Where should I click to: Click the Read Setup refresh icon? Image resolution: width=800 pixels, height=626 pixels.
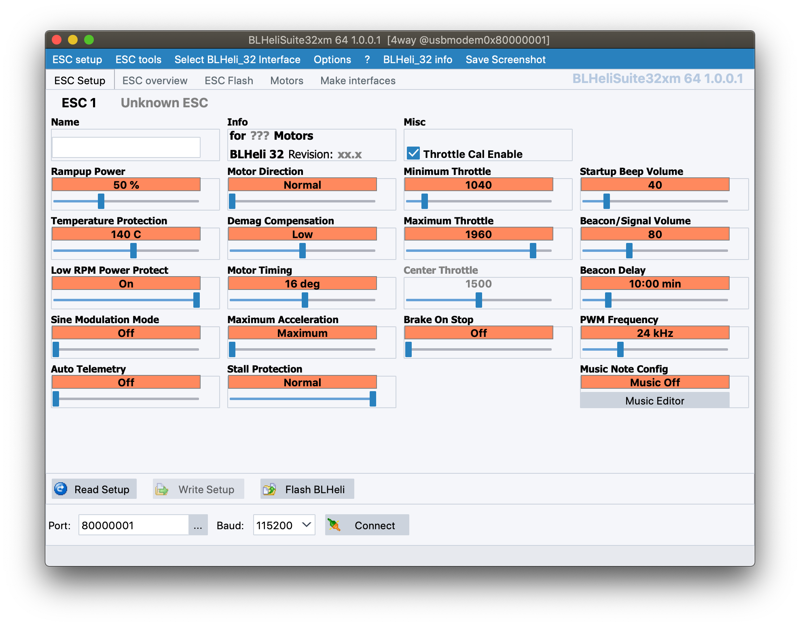61,489
